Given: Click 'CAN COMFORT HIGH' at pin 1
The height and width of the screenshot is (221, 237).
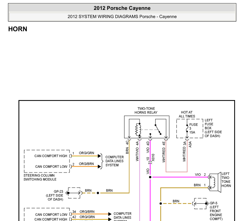Looking at the screenshot, I should pyautogui.click(x=51, y=156).
